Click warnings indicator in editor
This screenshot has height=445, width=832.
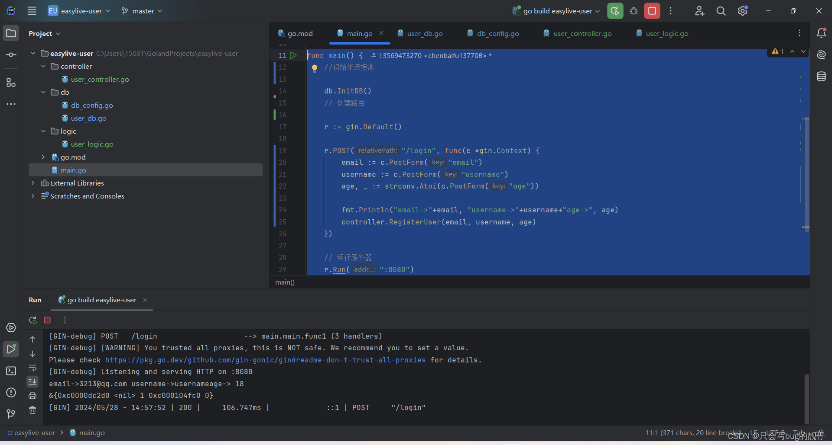[778, 51]
